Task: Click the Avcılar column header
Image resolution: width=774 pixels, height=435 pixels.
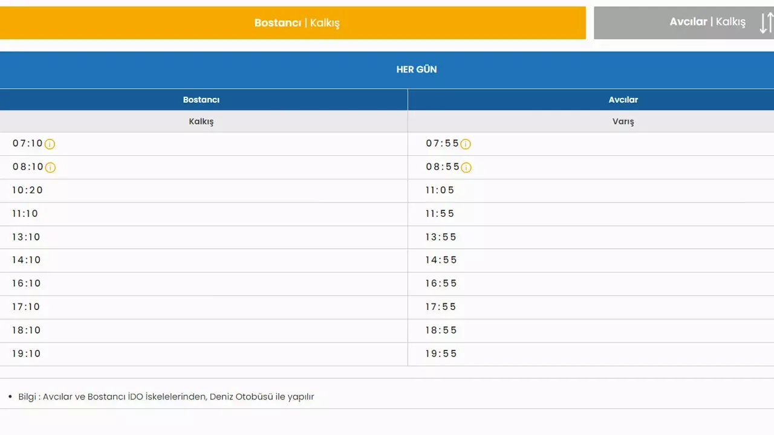Action: point(623,100)
